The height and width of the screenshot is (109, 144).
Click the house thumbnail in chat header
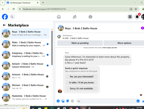coord(61,28)
